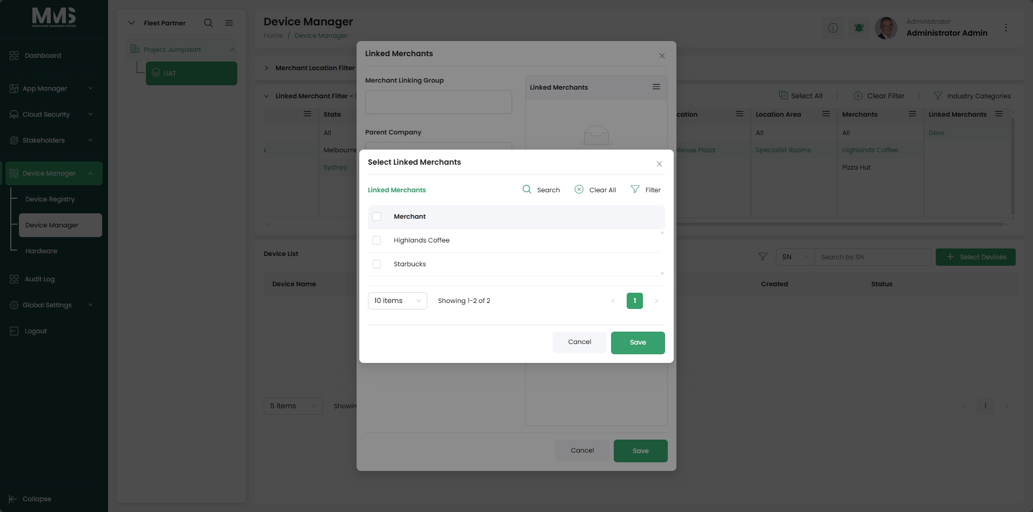This screenshot has width=1033, height=512.
Task: Click the Select All icon in filter bar
Action: click(783, 96)
